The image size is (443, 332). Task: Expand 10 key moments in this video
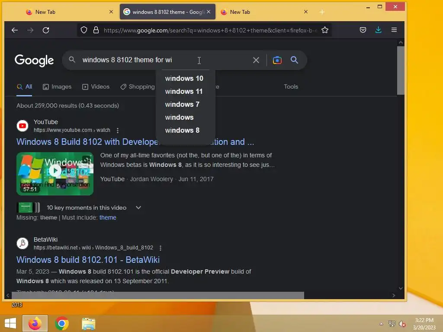point(138,207)
